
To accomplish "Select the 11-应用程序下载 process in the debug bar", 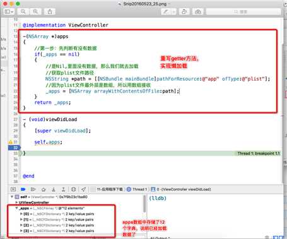I will tap(107, 189).
